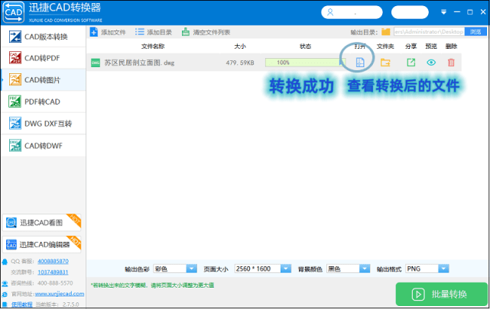Screen dimensions: 490x309
Task: Start conversion with 批量转换 button
Action: [442, 294]
